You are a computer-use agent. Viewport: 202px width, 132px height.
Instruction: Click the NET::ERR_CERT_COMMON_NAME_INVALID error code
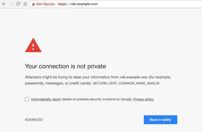point(126,83)
